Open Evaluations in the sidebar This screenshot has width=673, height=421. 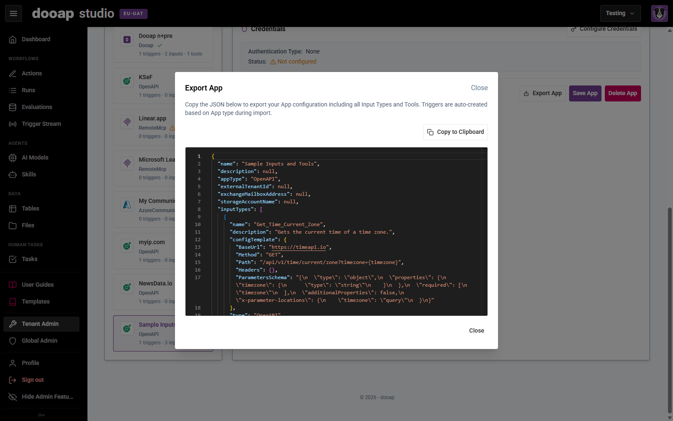click(x=41, y=107)
